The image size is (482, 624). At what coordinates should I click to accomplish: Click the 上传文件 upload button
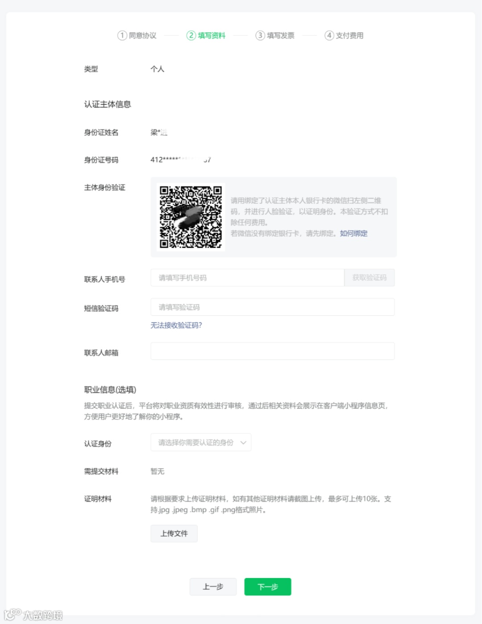[174, 533]
